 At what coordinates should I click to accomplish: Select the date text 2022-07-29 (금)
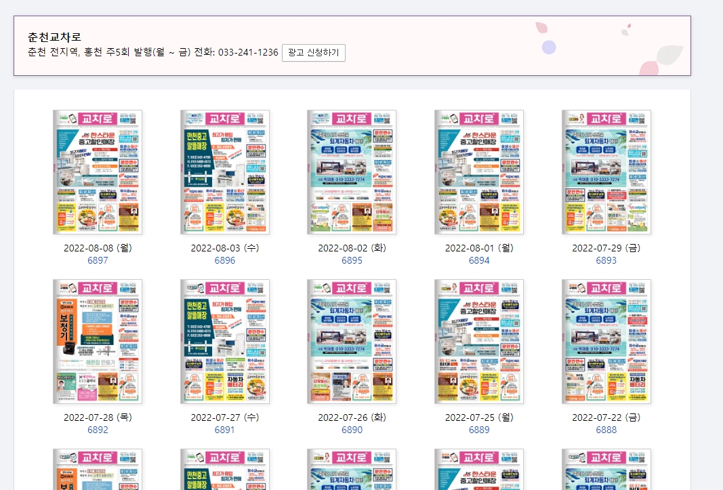point(606,248)
